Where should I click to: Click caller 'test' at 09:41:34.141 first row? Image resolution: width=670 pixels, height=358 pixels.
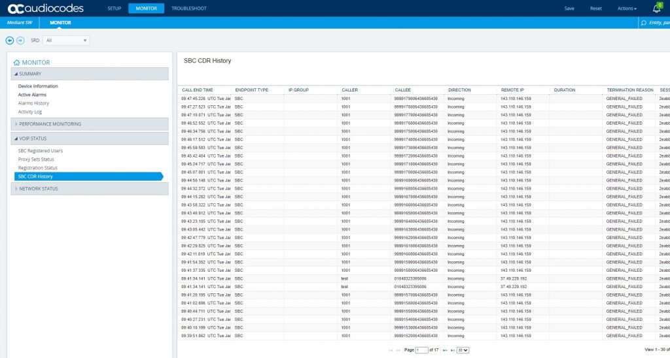pos(344,279)
